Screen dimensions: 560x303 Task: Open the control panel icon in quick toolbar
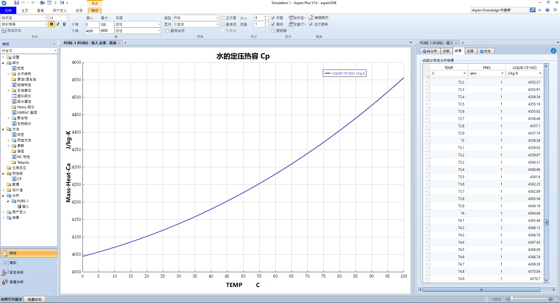click(49, 3)
